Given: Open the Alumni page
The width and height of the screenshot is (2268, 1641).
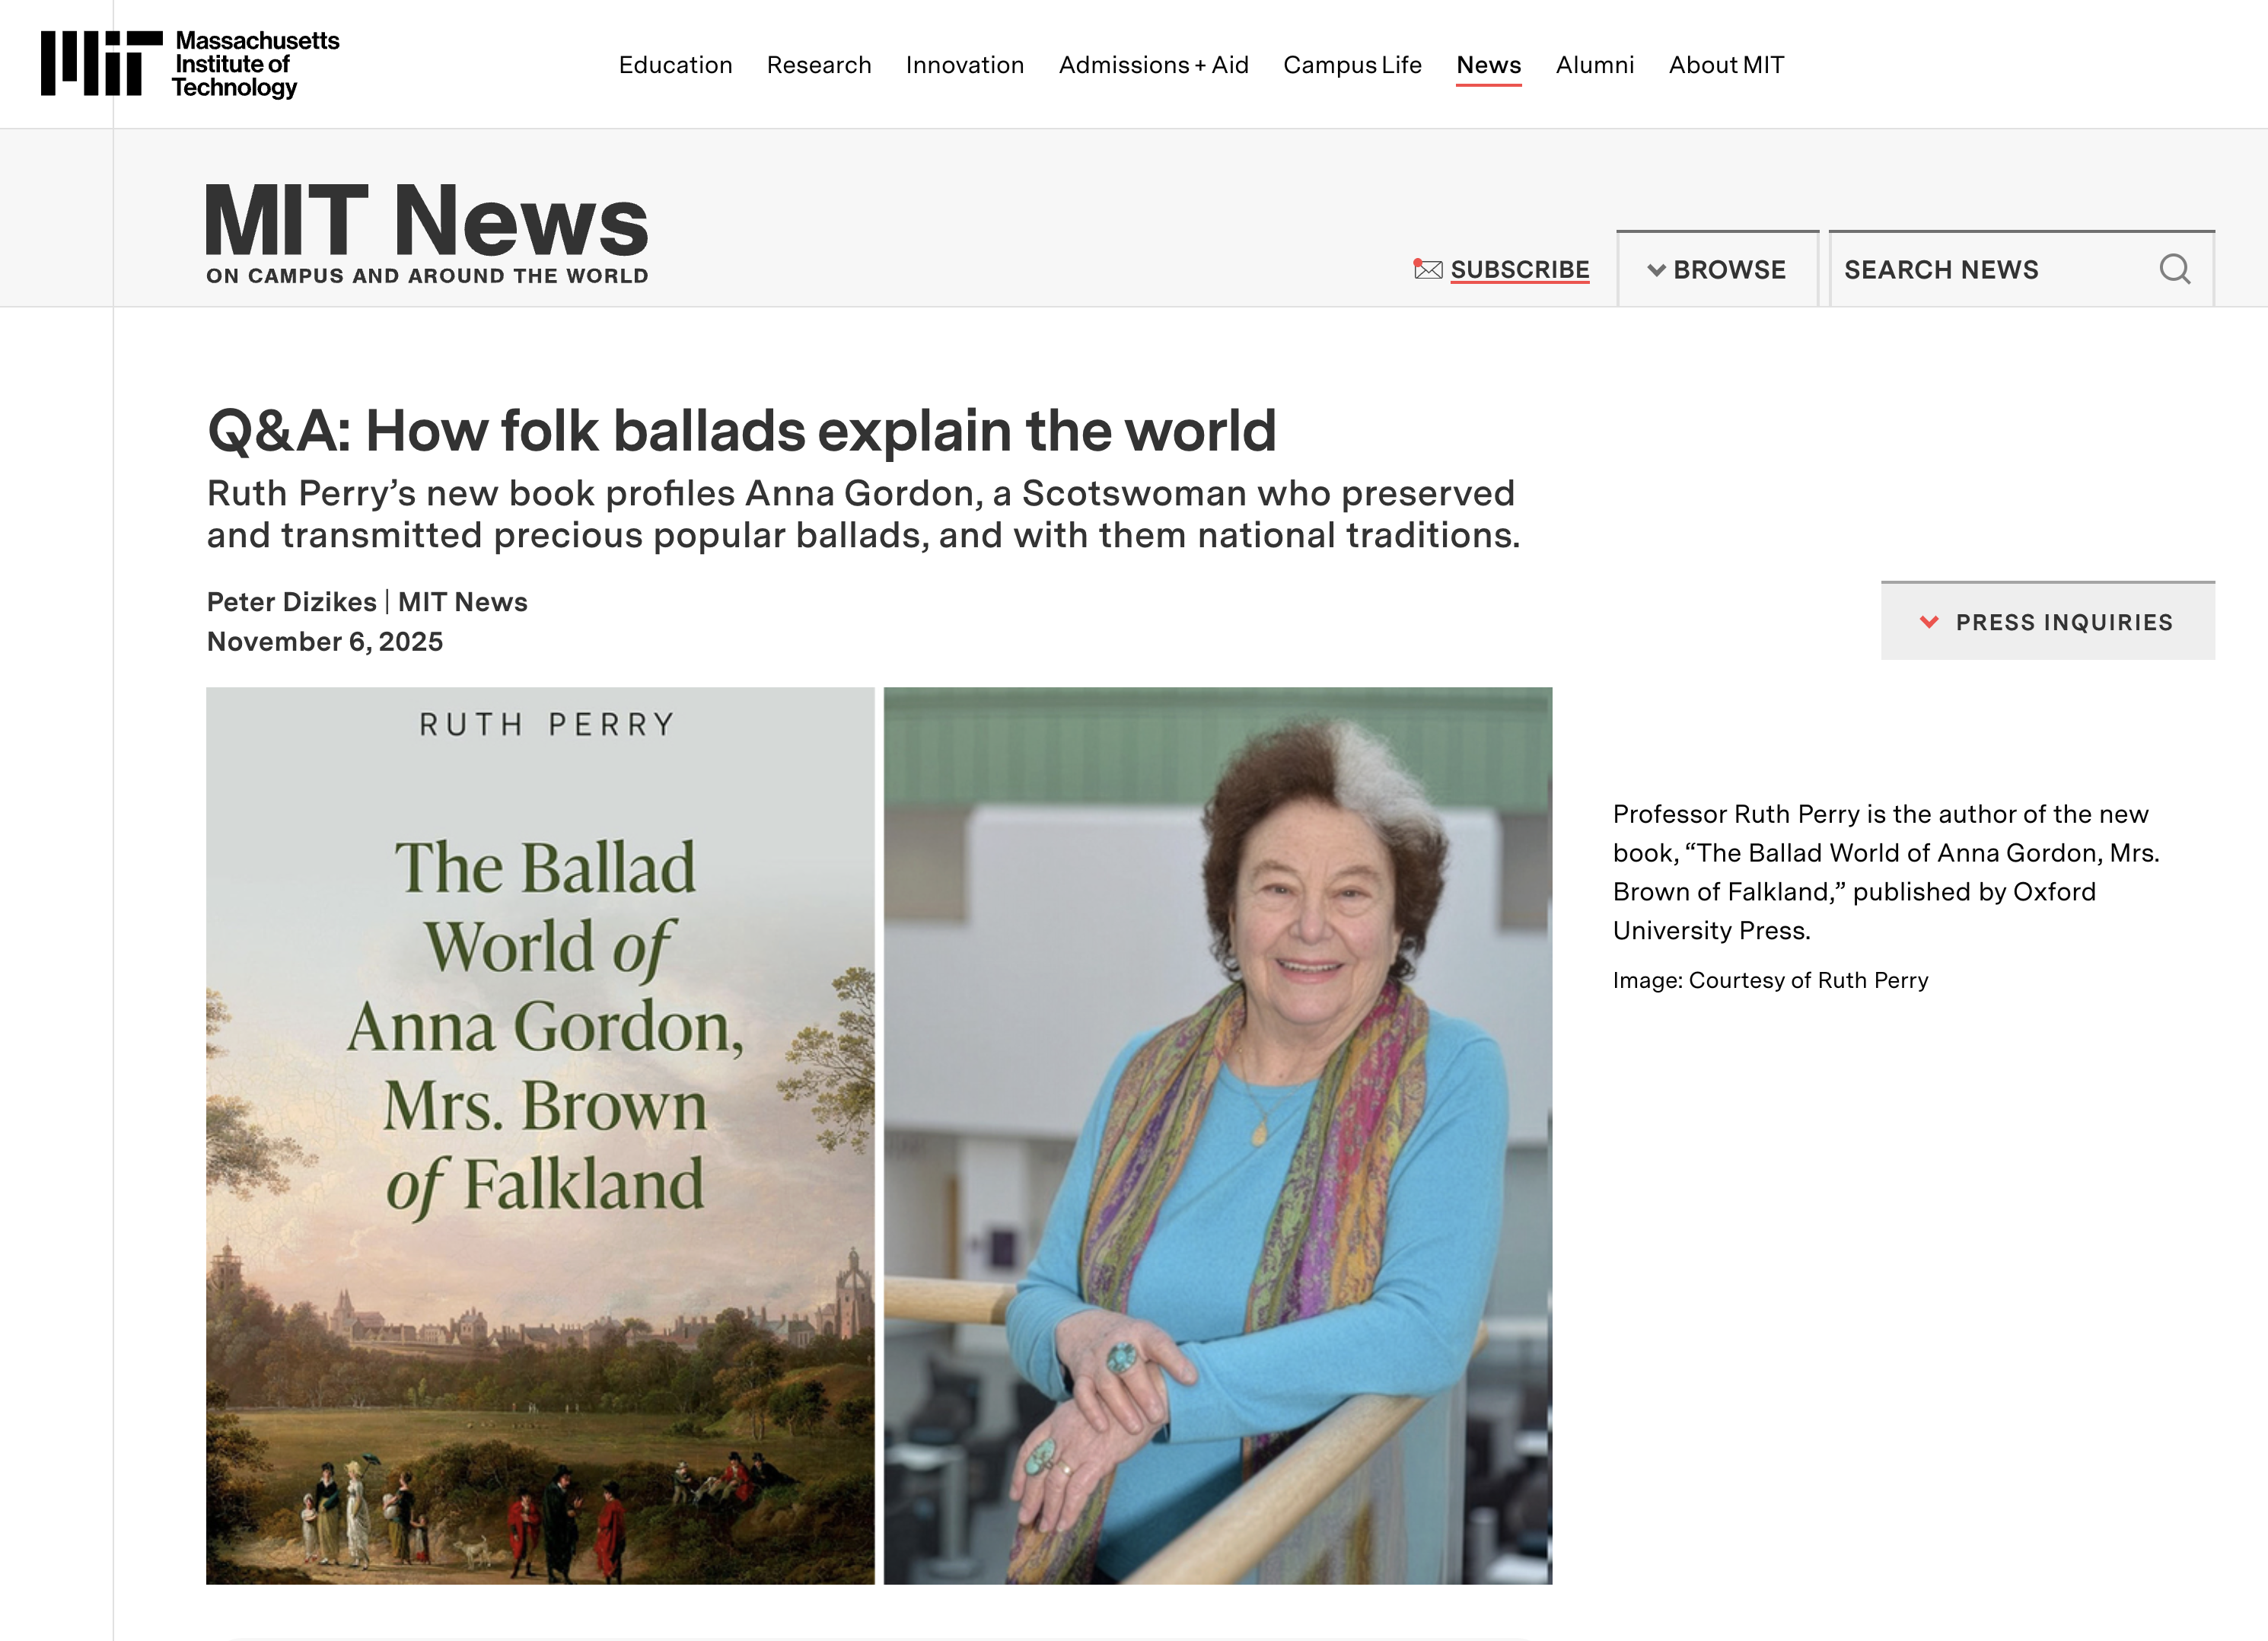Looking at the screenshot, I should [1594, 64].
